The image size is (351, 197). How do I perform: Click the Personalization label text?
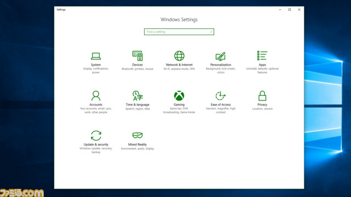click(220, 65)
